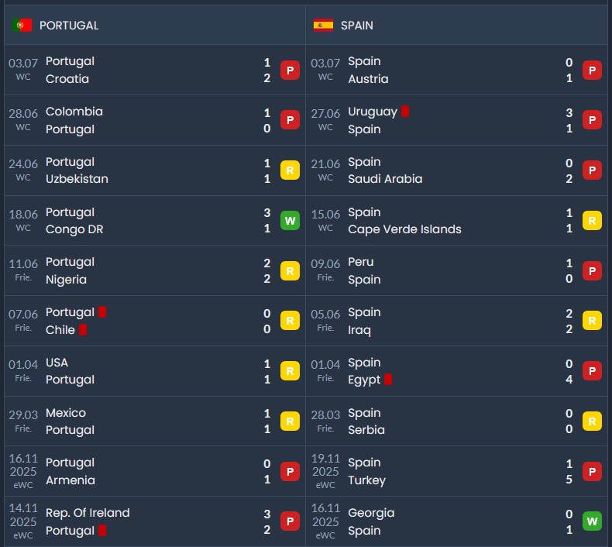Click the Portugal flag icon
612x547 pixels.
22,26
